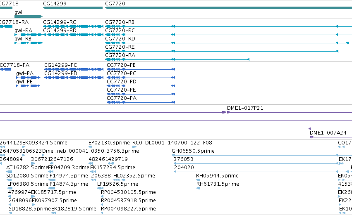Select the EK097907.5prime EST label
The width and height of the screenshot is (352, 215).
pyautogui.click(x=54, y=201)
